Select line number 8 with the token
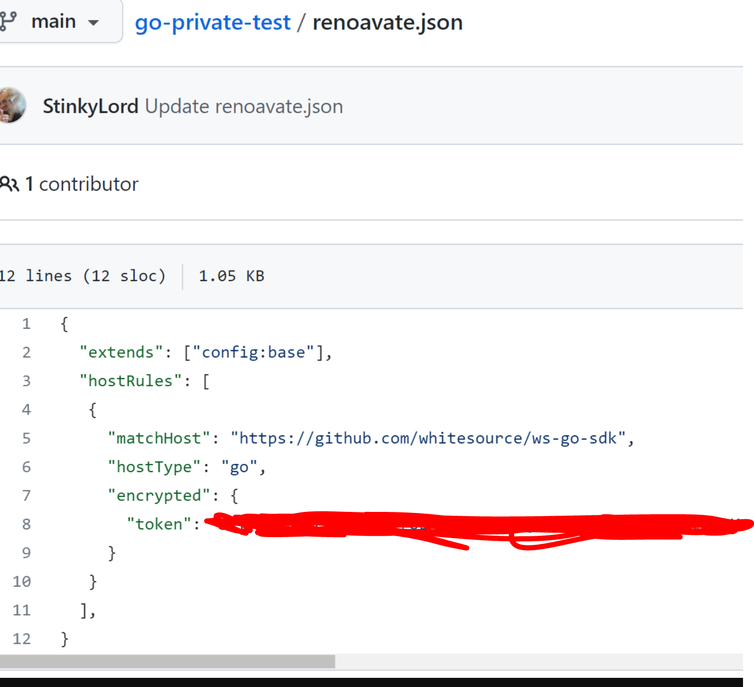 26,524
